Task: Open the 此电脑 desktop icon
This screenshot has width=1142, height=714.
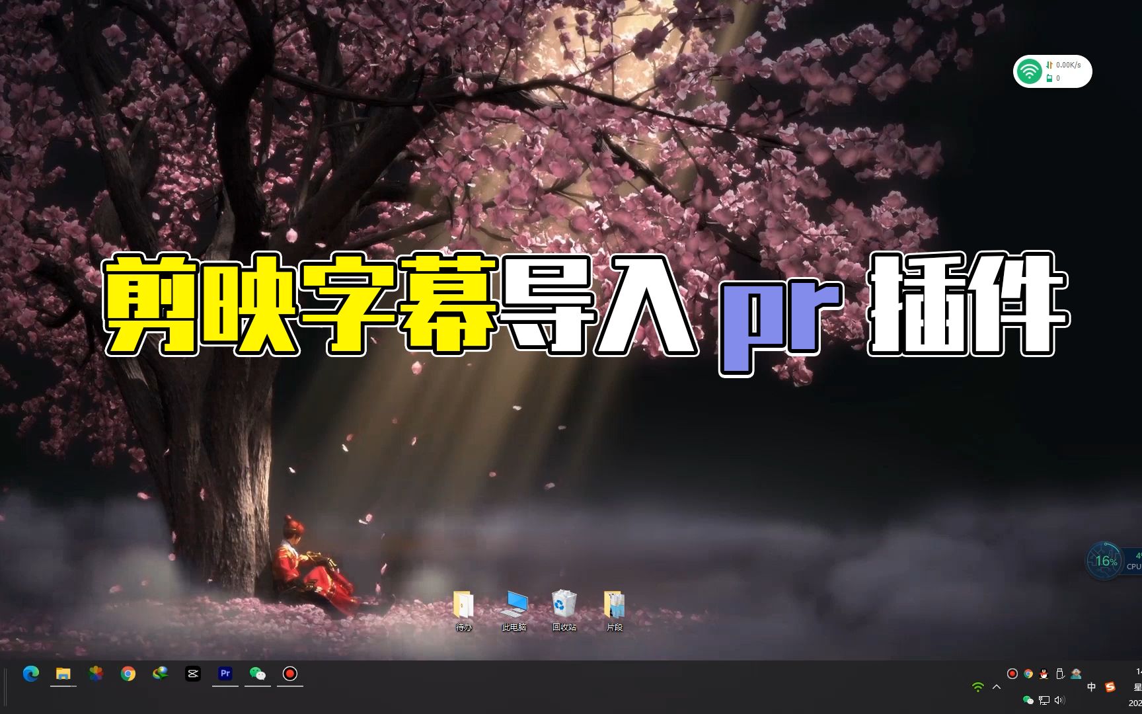Action: (x=514, y=605)
